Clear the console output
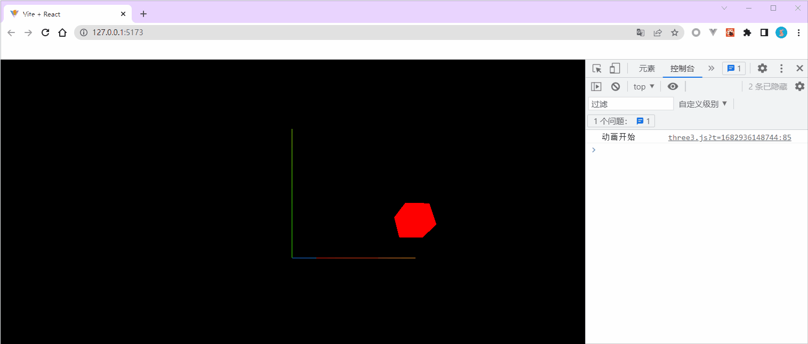Image resolution: width=808 pixels, height=344 pixels. click(x=615, y=86)
